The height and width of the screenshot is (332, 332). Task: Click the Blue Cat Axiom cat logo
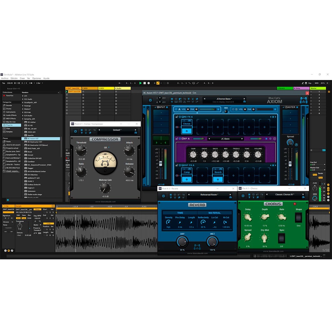point(303,100)
